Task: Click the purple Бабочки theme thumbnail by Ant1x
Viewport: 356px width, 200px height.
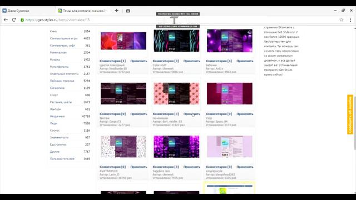Action: coord(230,41)
